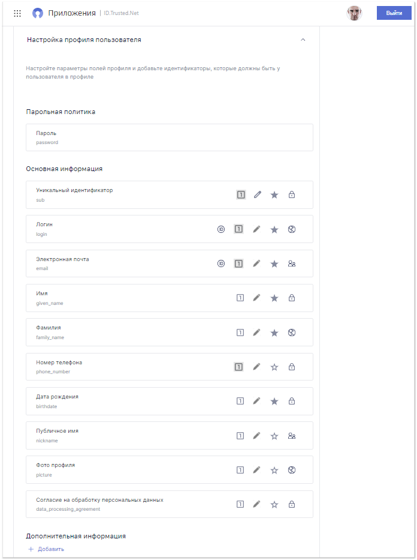This screenshot has width=417, height=560.
Task: Toggle the required star for Имя
Action: click(x=274, y=298)
